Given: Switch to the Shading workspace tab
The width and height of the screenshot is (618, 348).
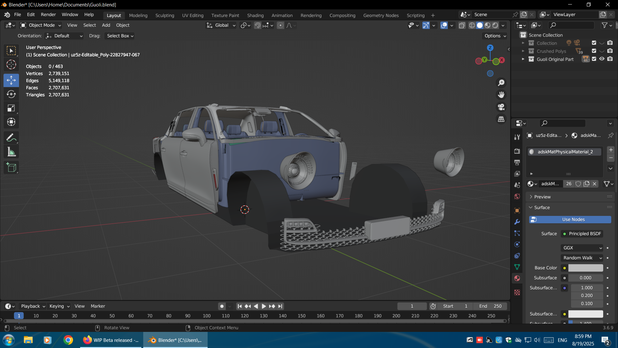Looking at the screenshot, I should [x=255, y=15].
